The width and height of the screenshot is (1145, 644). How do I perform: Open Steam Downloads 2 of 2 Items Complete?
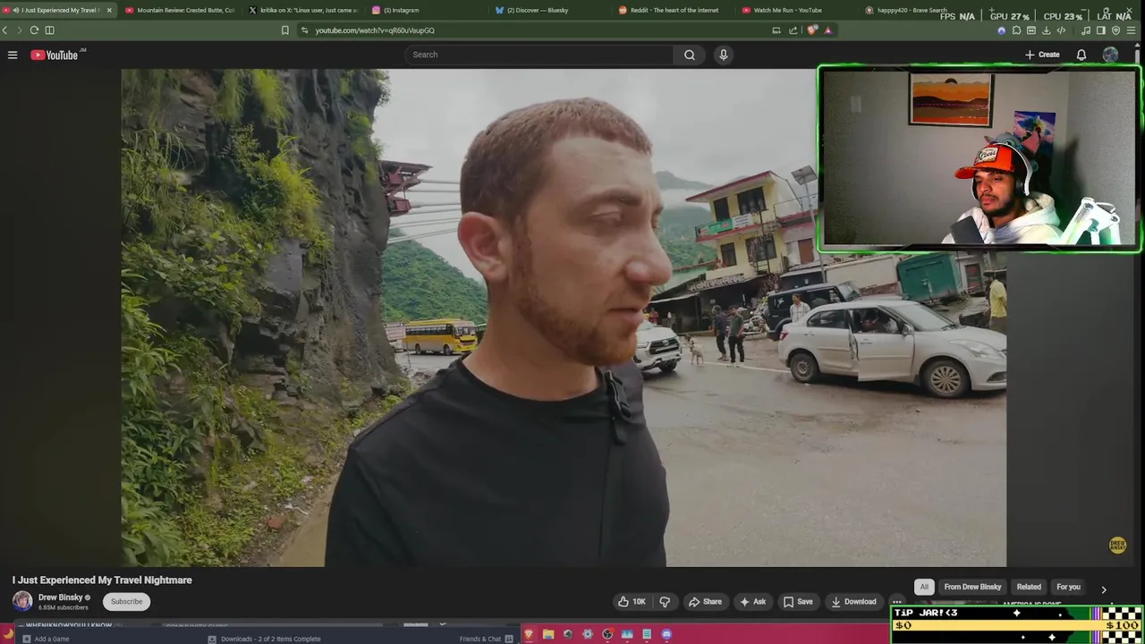point(265,639)
